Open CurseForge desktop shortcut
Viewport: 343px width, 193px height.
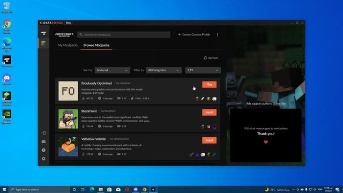[7, 61]
